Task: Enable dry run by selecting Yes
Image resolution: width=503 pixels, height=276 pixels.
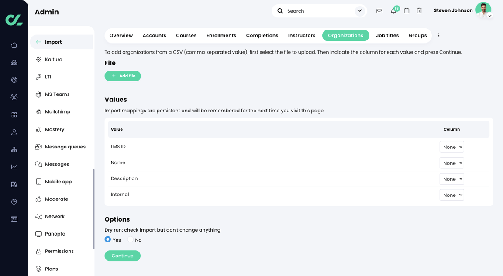Action: click(108, 239)
